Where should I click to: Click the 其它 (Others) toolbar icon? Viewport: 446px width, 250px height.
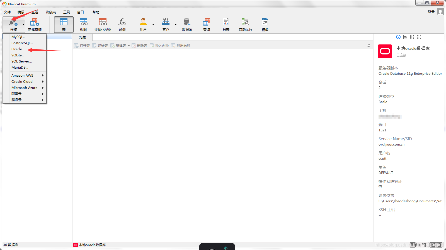[x=166, y=22]
